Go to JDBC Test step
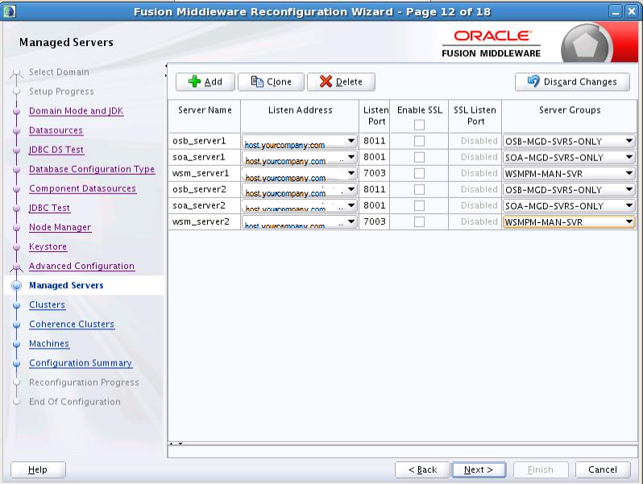Image resolution: width=643 pixels, height=484 pixels. [49, 209]
